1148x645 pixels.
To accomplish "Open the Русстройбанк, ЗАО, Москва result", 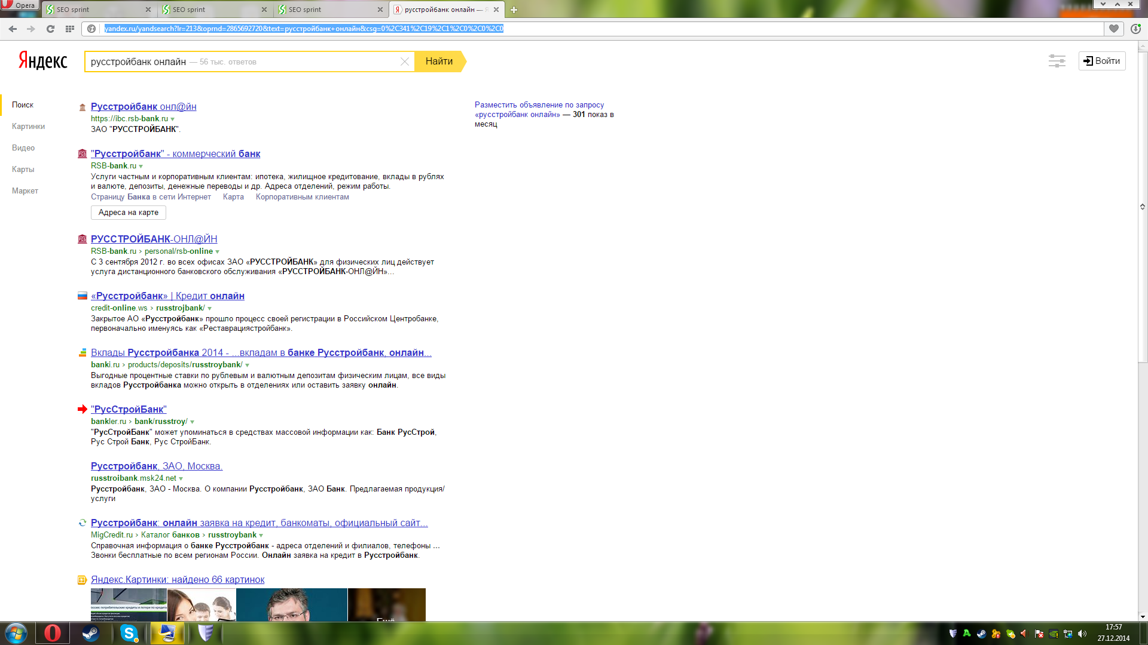I will (x=157, y=466).
